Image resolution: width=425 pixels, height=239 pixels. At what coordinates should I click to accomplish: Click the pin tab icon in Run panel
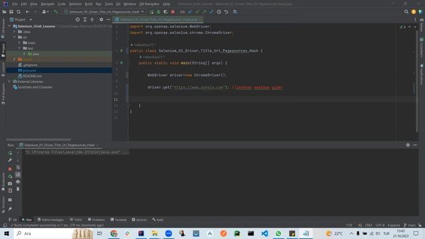click(x=10, y=209)
